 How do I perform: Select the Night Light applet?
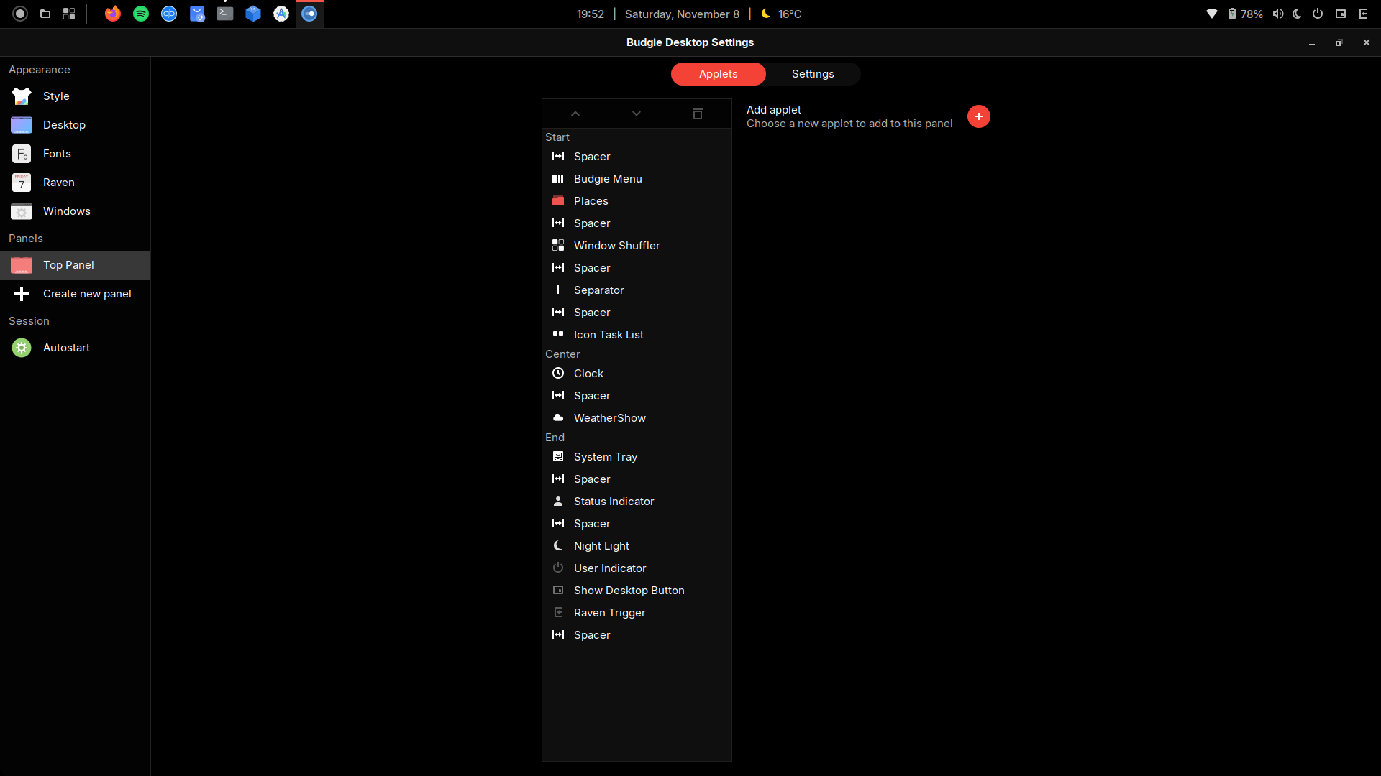pos(601,546)
